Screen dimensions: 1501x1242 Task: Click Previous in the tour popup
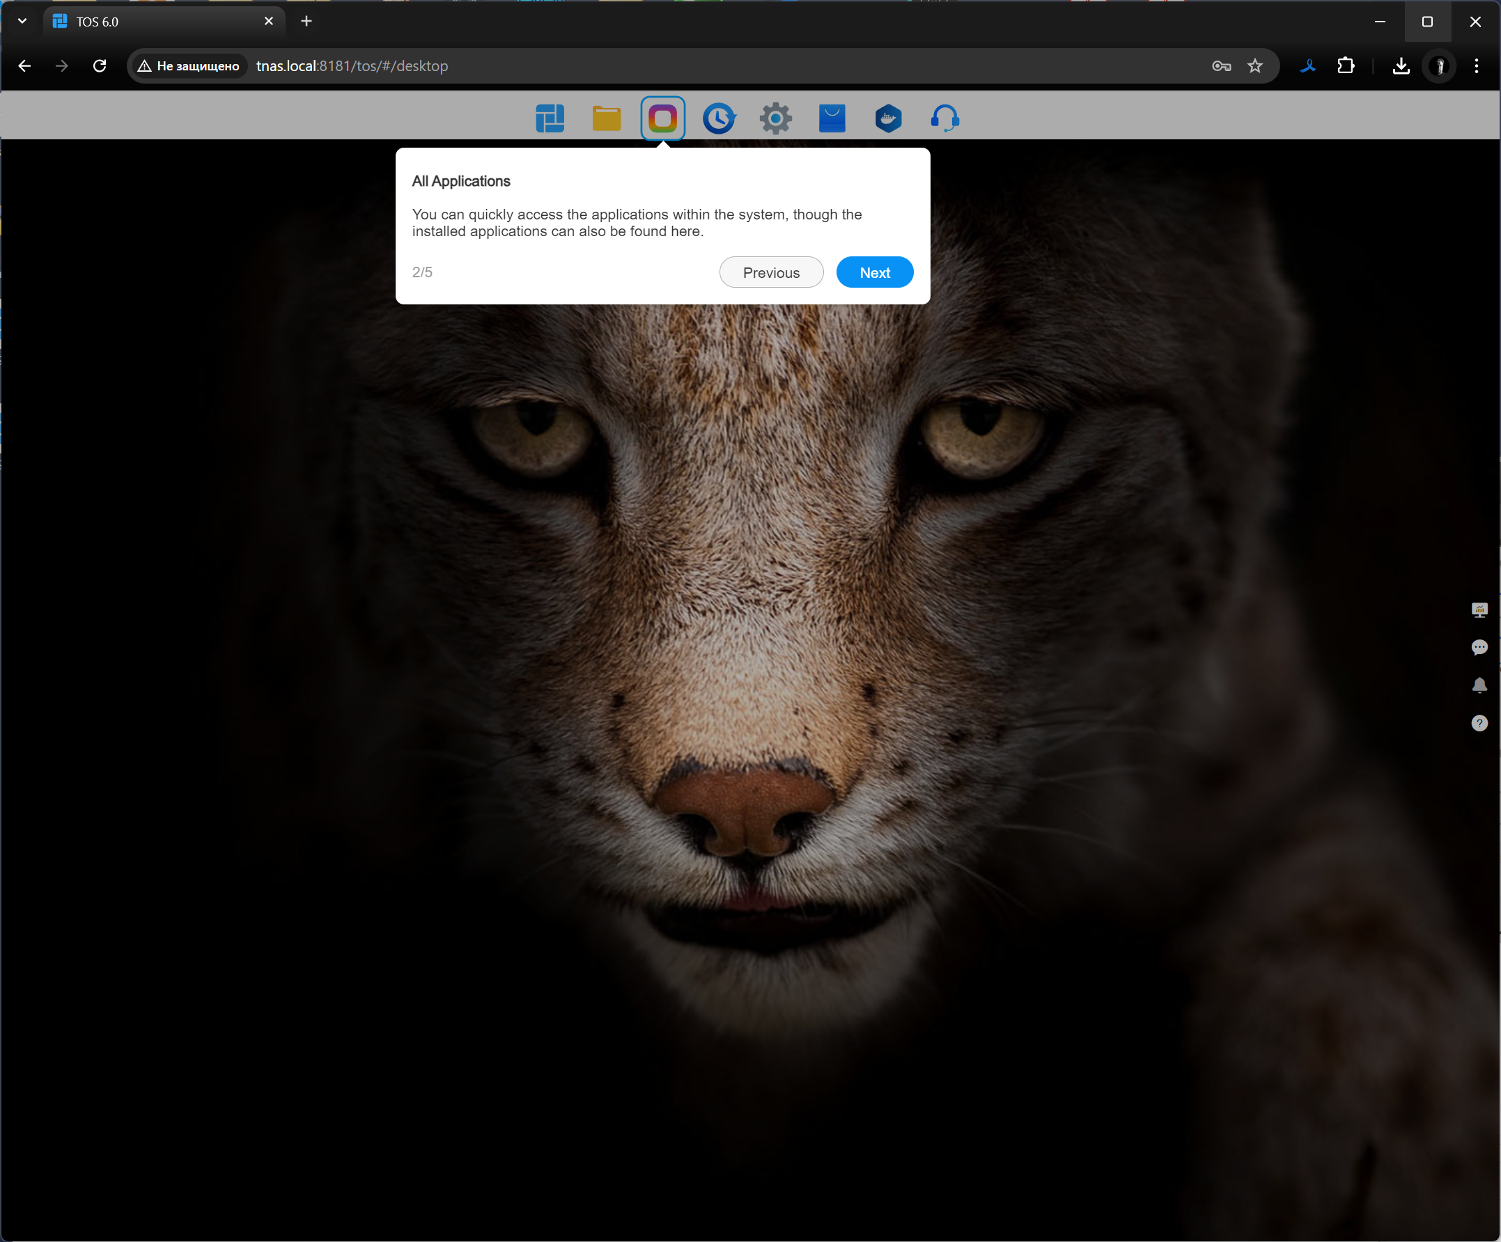pos(770,272)
